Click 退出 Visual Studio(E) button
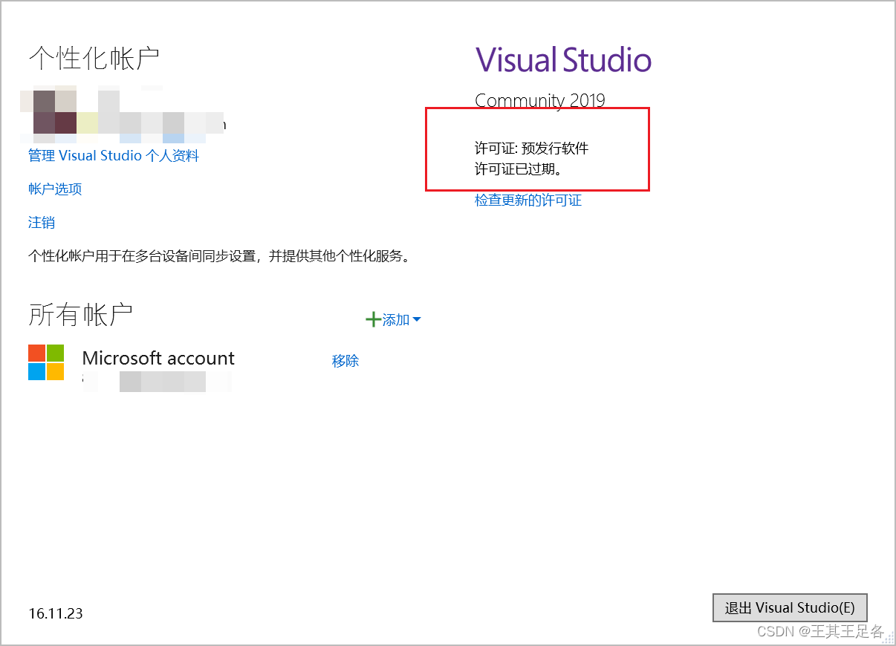Viewport: 896px width, 646px height. [x=790, y=607]
